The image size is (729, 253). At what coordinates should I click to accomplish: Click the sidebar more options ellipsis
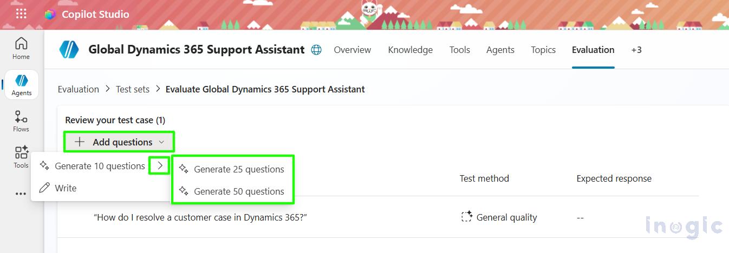(x=21, y=194)
